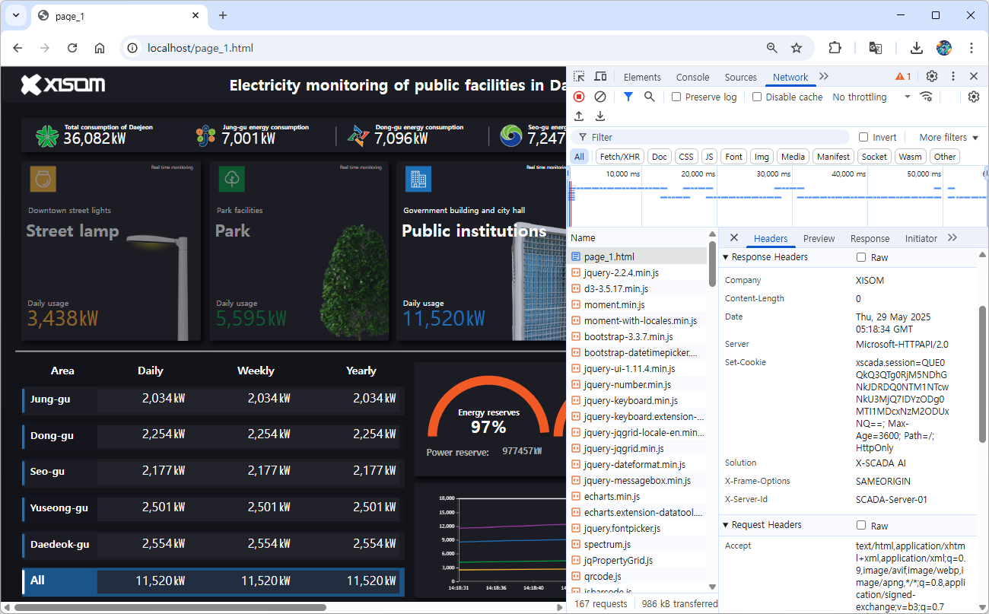Screen dimensions: 989x614
Task: Select the All request type filter
Action: 580,157
